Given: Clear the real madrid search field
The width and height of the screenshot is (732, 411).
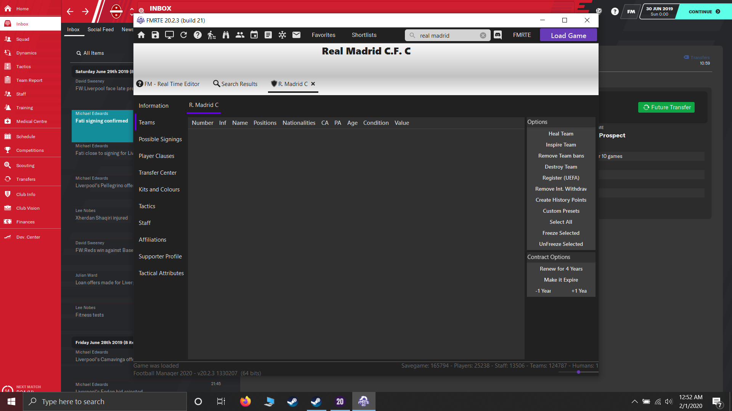Looking at the screenshot, I should tap(483, 35).
